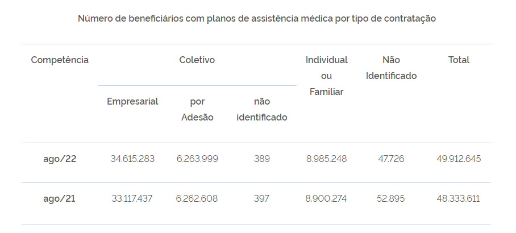Image resolution: width=516 pixels, height=233 pixels.
Task: Click the Total column header
Action: coord(459,60)
